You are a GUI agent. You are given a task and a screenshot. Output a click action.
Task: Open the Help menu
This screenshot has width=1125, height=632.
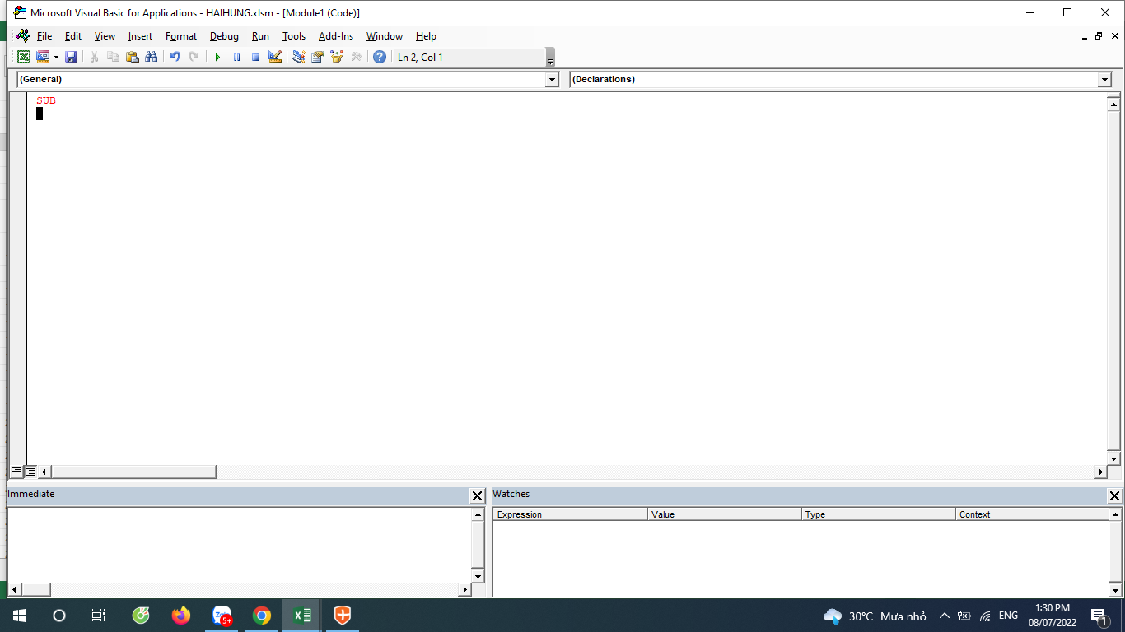pyautogui.click(x=426, y=36)
